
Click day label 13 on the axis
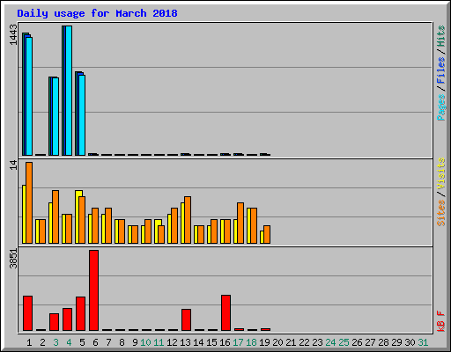(185, 342)
